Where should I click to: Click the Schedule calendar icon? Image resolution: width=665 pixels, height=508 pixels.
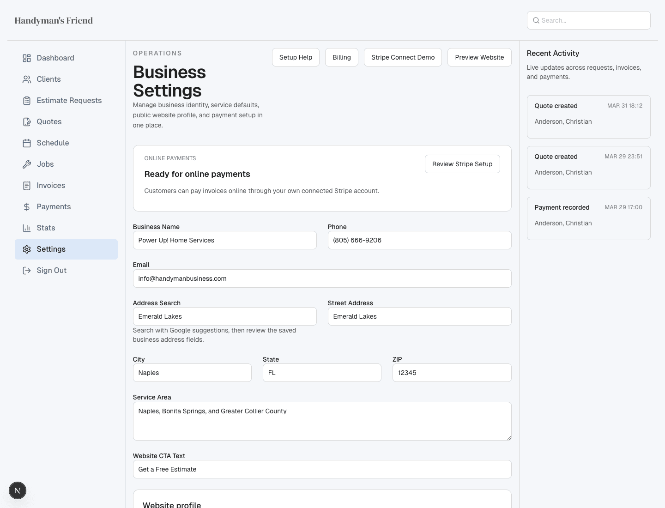point(27,143)
